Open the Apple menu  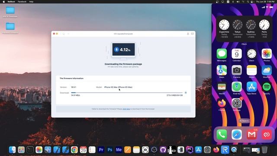(x=4, y=2)
